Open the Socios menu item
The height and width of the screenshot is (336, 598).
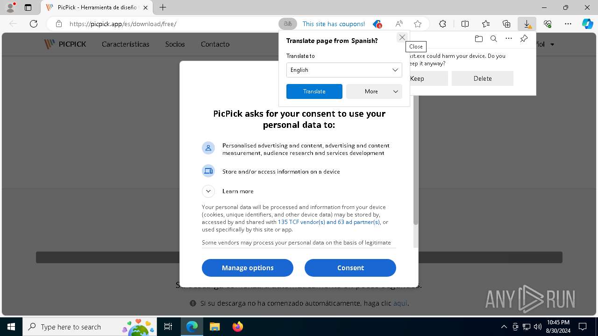pyautogui.click(x=175, y=44)
